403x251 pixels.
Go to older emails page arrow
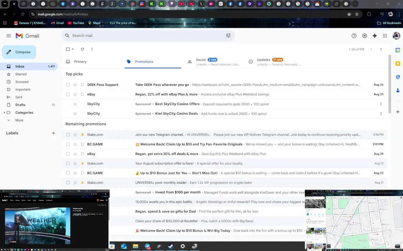381,49
